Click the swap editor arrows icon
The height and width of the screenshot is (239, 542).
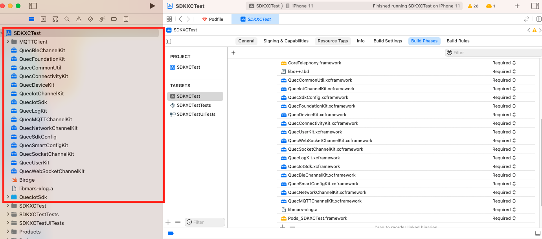tap(526, 19)
